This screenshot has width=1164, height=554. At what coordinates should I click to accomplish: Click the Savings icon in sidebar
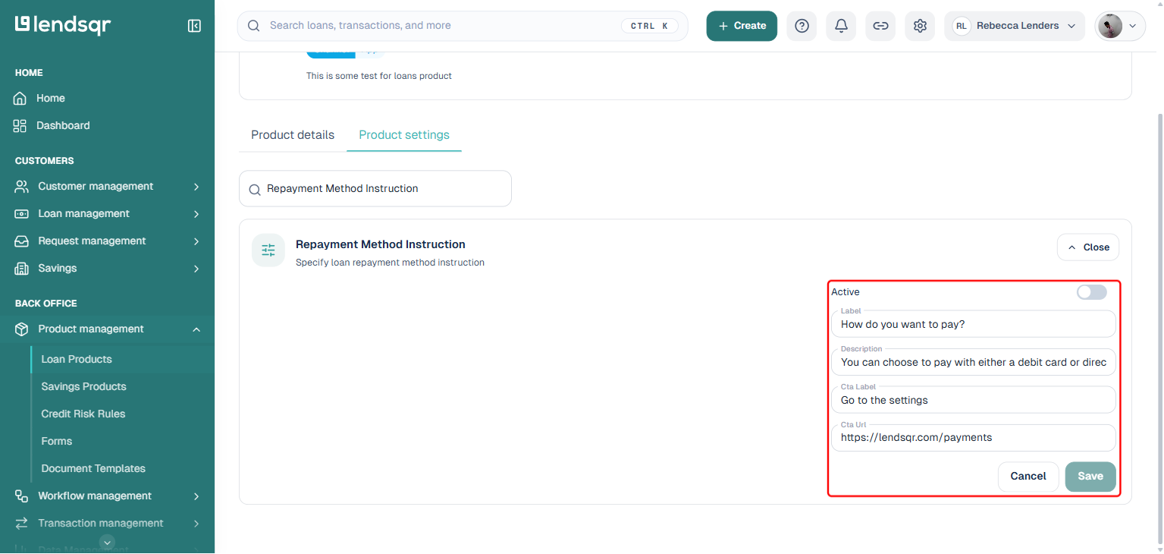pos(22,269)
